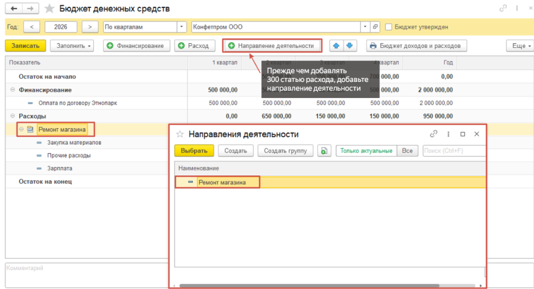Open the По кварталам period dropdown
Viewport: 534px width, 289px height.
(181, 27)
